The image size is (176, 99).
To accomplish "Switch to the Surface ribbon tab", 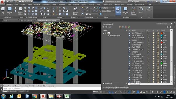I will click(23, 4).
